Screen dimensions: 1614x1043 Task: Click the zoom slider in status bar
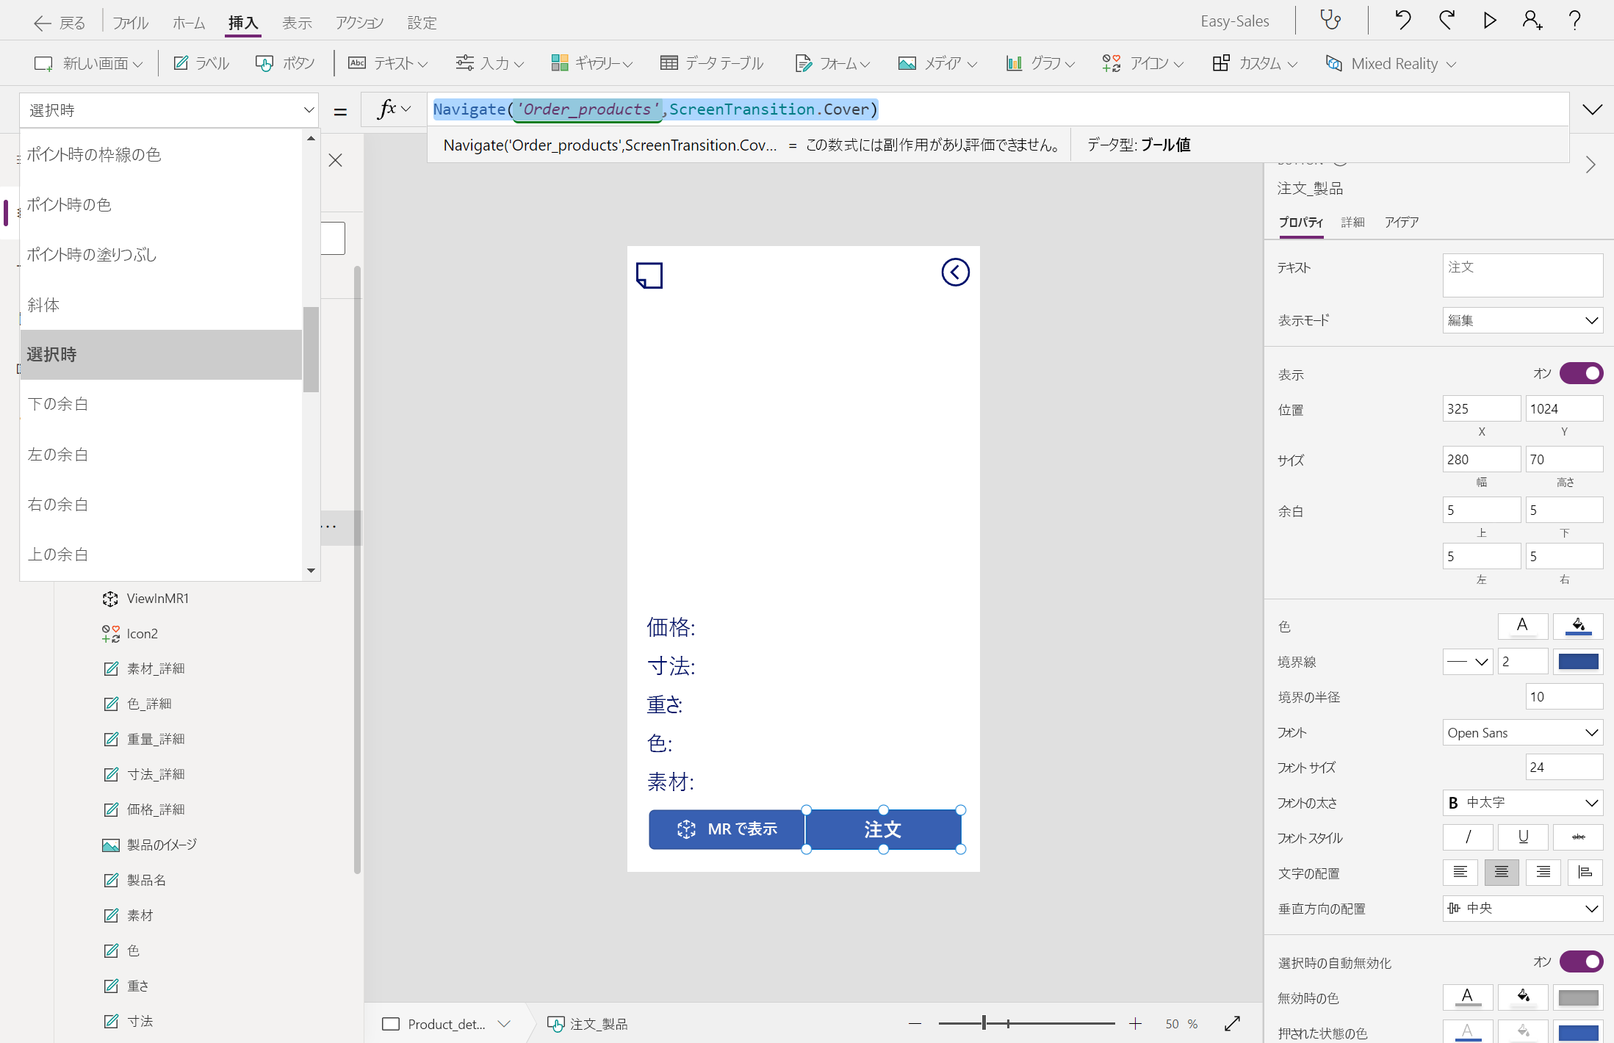[1026, 1023]
